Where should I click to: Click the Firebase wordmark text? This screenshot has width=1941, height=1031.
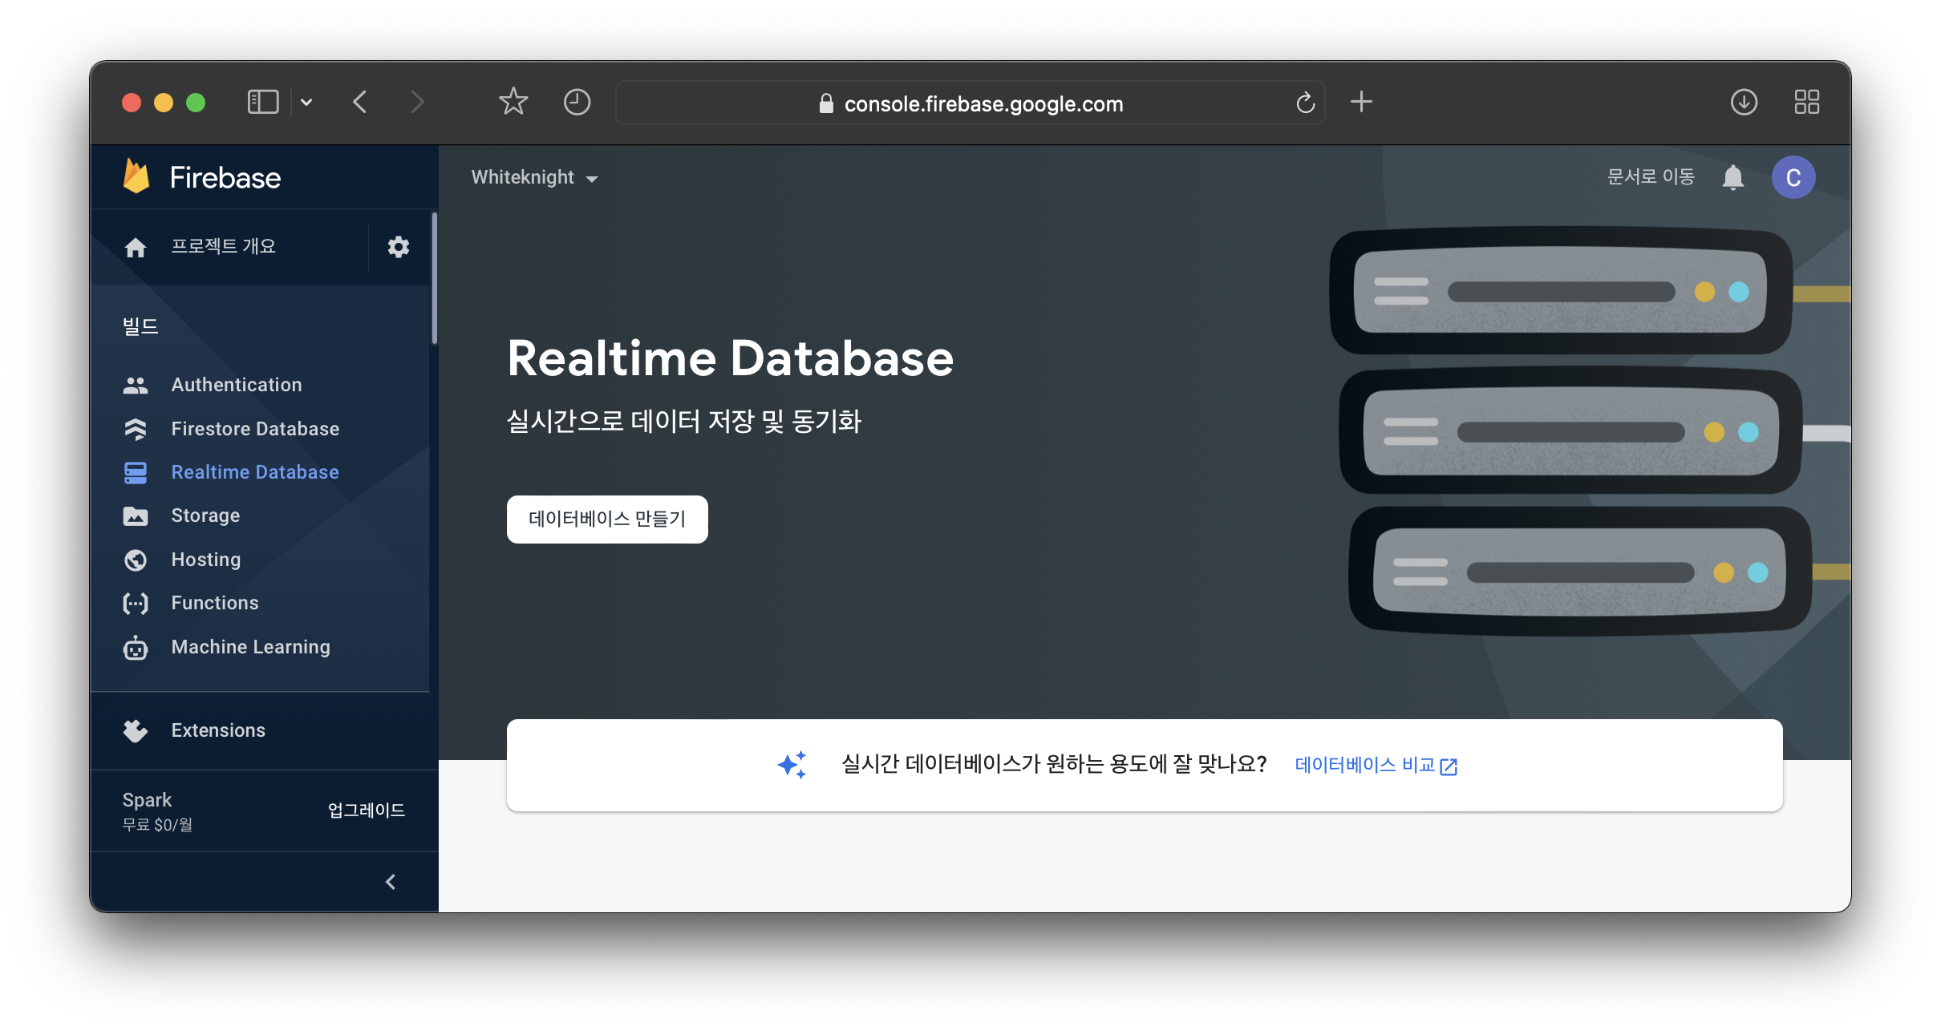pyautogui.click(x=225, y=177)
